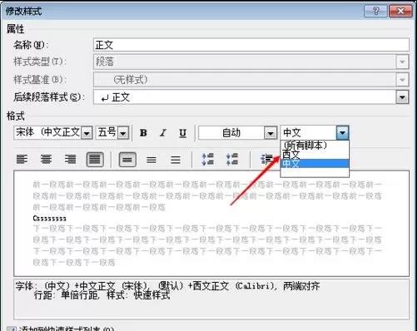Collapse the script language 中文 dropdown arrow
Viewport: 418px width, 331px height.
pos(342,133)
